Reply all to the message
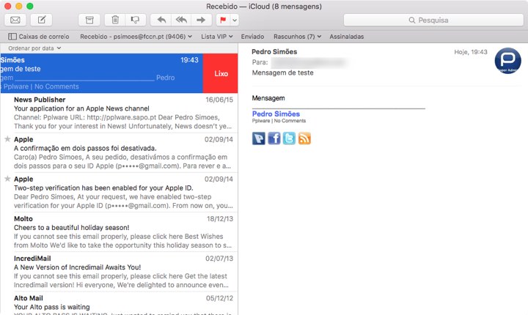The width and height of the screenshot is (528, 315). coord(181,21)
